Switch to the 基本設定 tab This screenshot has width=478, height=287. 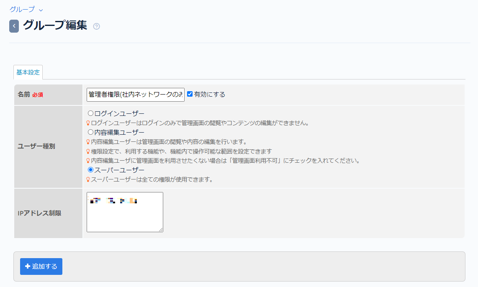point(28,72)
